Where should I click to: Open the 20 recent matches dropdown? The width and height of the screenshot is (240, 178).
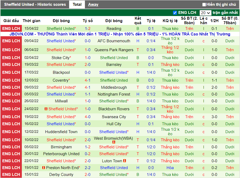[205, 13]
